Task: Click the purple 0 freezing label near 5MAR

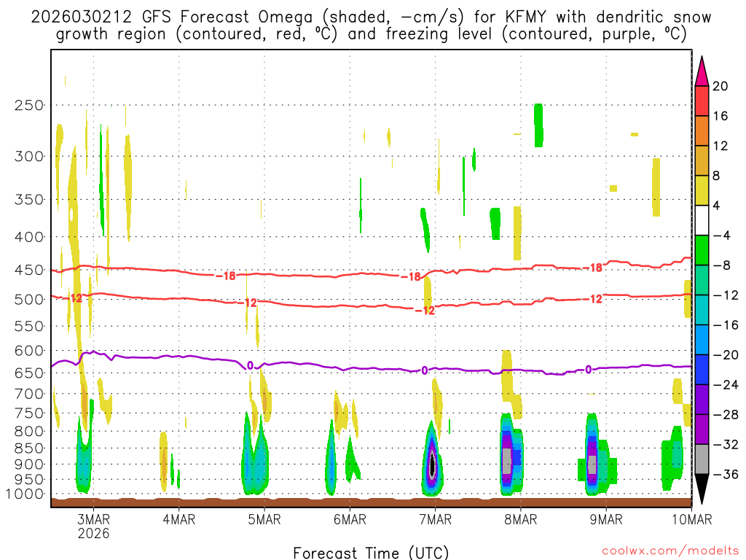Action: click(250, 365)
